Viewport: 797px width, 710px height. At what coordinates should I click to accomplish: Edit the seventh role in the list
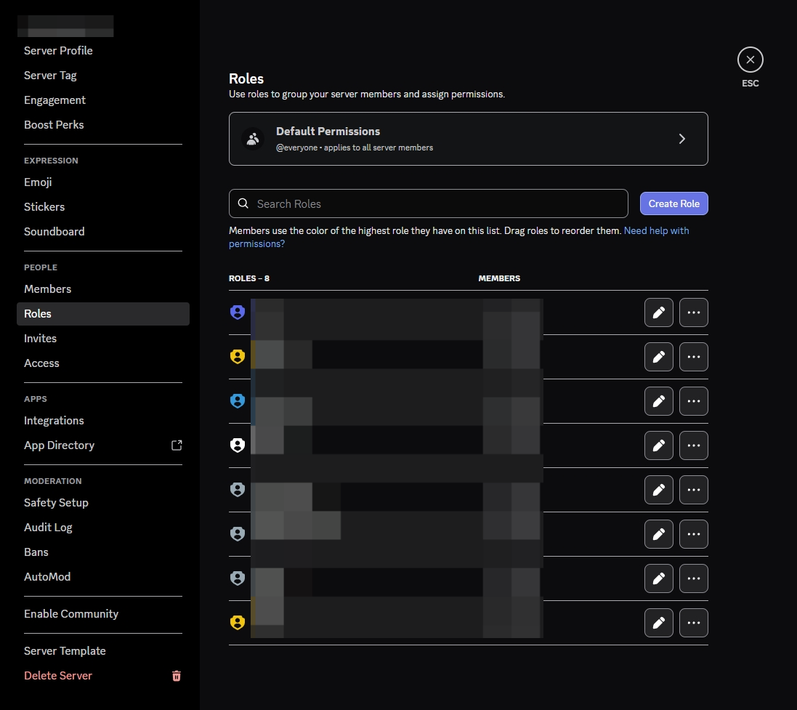[x=659, y=578]
